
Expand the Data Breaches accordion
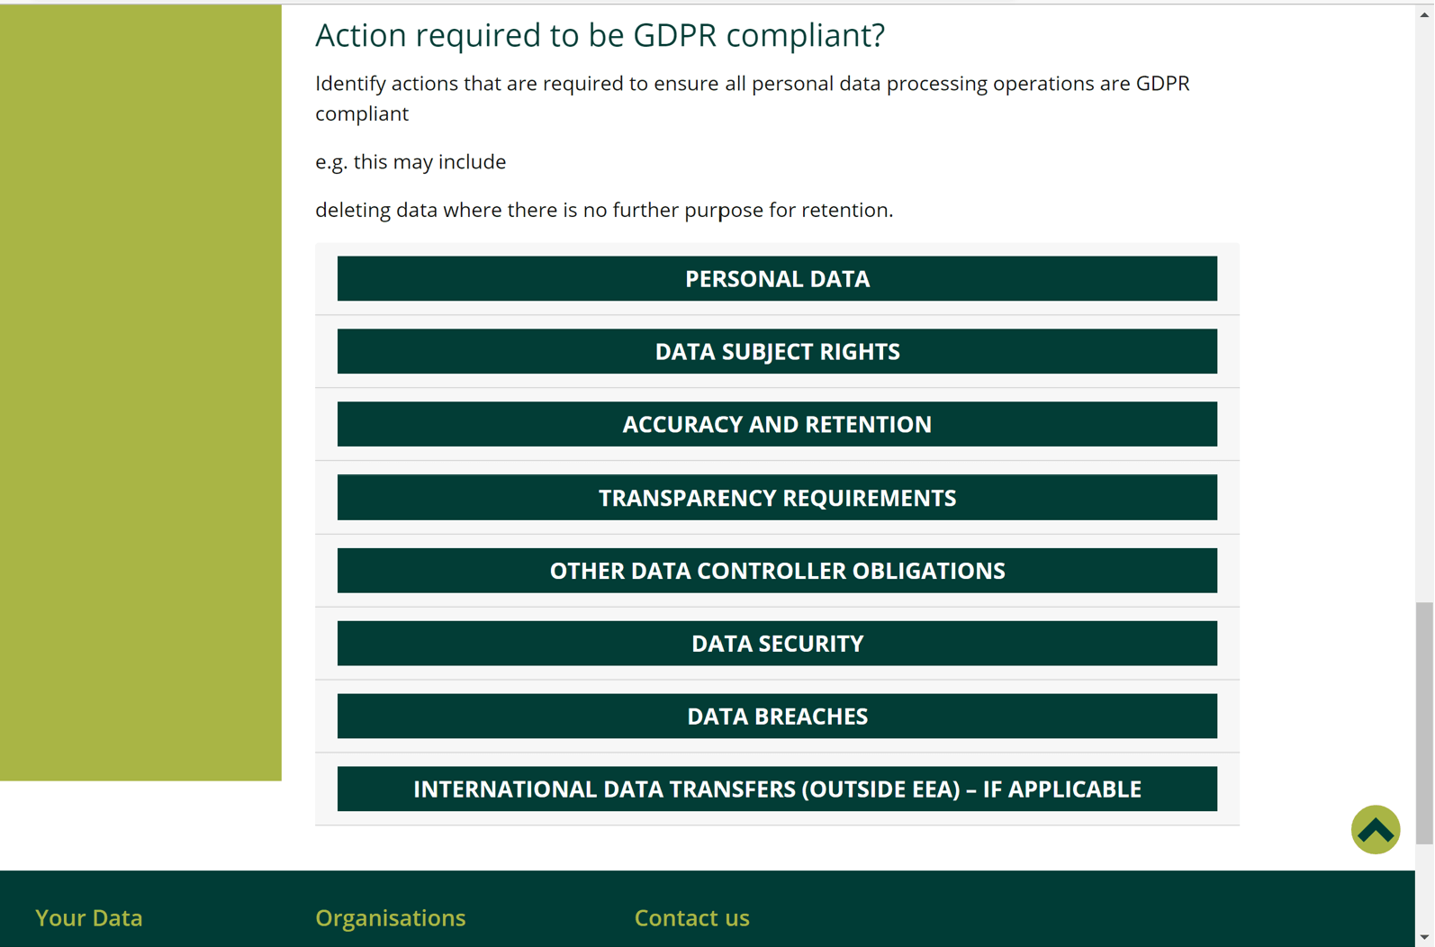(777, 717)
